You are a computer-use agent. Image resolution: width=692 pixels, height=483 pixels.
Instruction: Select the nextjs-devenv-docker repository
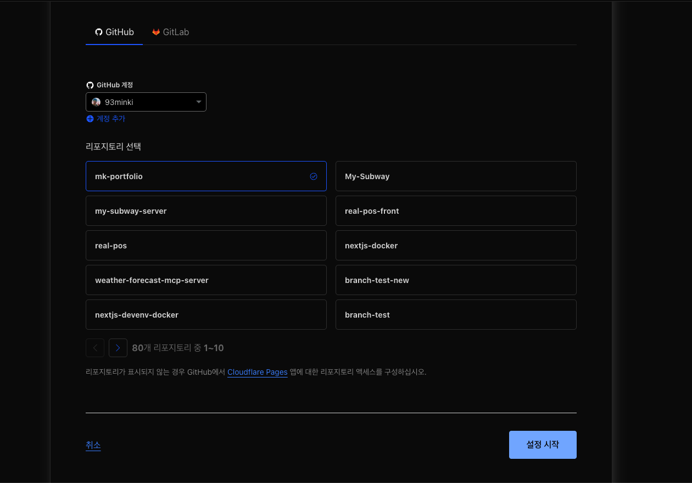point(206,315)
